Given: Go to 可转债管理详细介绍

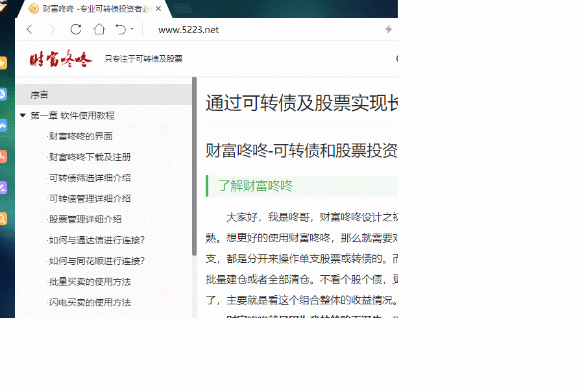Looking at the screenshot, I should coord(90,199).
